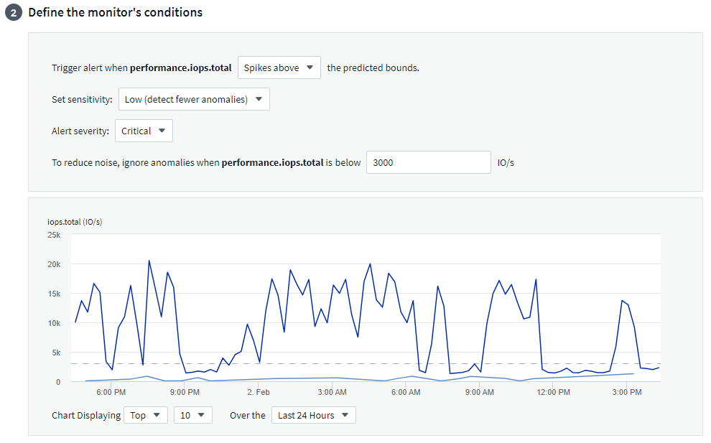Click the "iops.total (IO/s)" chart title
Screen dimensions: 711x443
click(75, 222)
